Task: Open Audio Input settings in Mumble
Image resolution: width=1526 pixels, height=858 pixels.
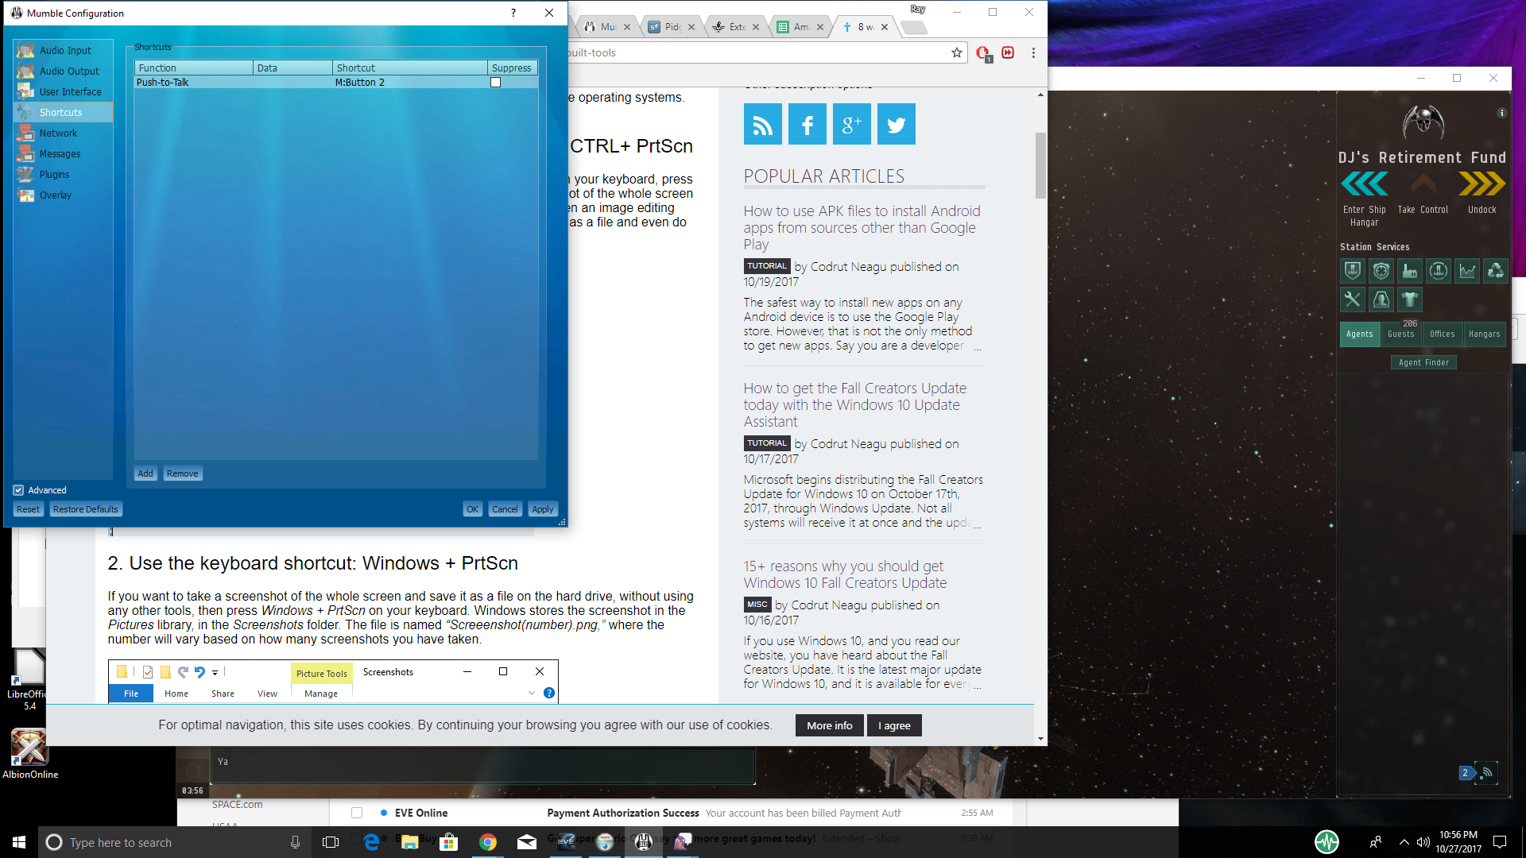Action: (x=64, y=50)
